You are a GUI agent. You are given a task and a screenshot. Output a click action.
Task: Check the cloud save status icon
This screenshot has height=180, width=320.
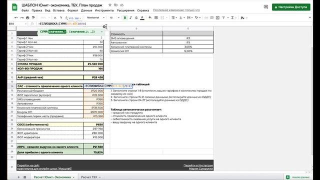click(x=121, y=5)
